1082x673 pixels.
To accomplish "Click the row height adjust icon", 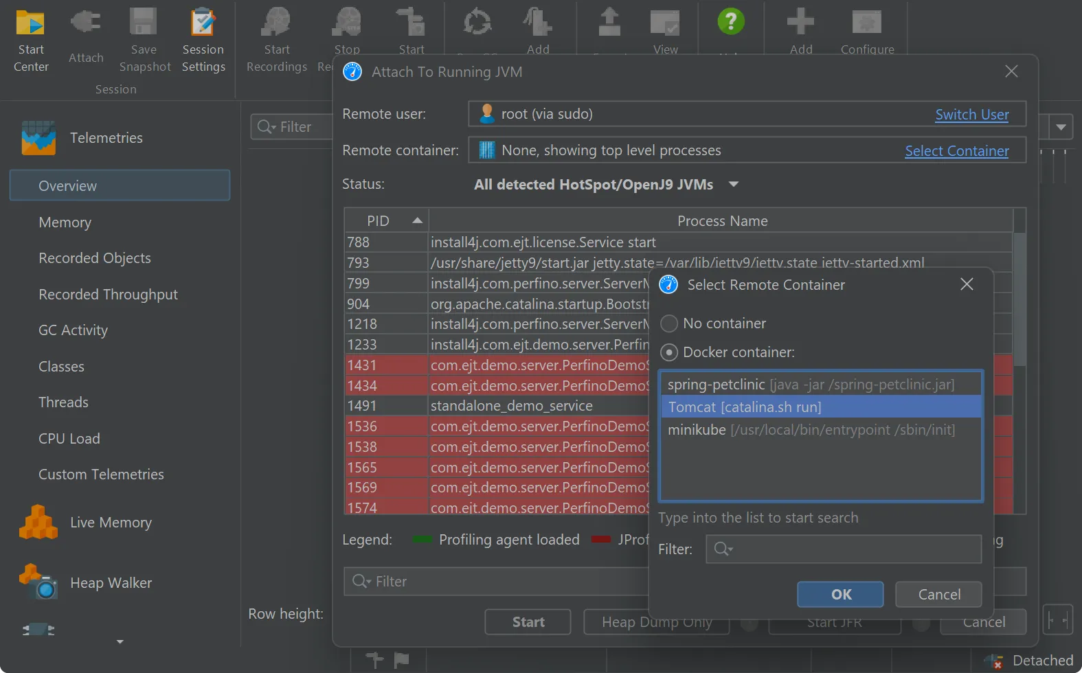I will click(1058, 621).
